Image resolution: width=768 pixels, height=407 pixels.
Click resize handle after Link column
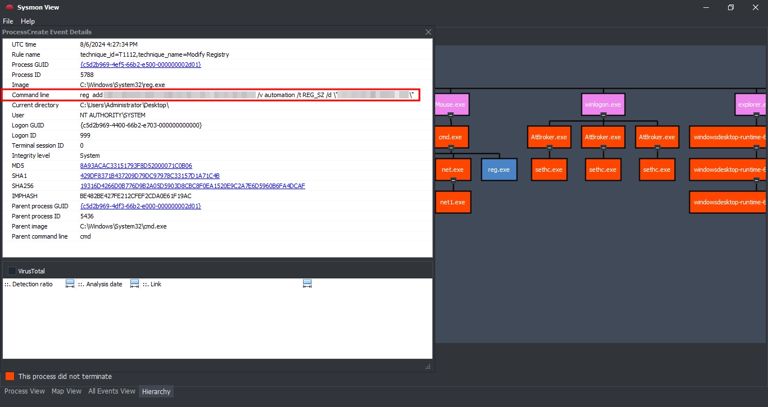click(x=307, y=284)
